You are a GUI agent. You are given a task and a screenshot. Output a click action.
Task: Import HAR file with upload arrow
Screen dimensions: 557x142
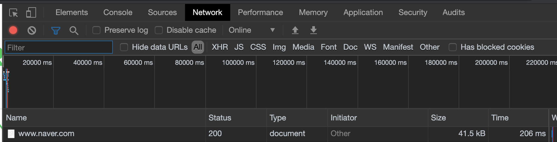295,30
